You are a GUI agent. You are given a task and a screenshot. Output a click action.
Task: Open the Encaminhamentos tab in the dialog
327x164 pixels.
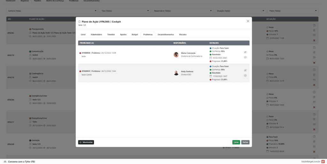[x=166, y=34]
